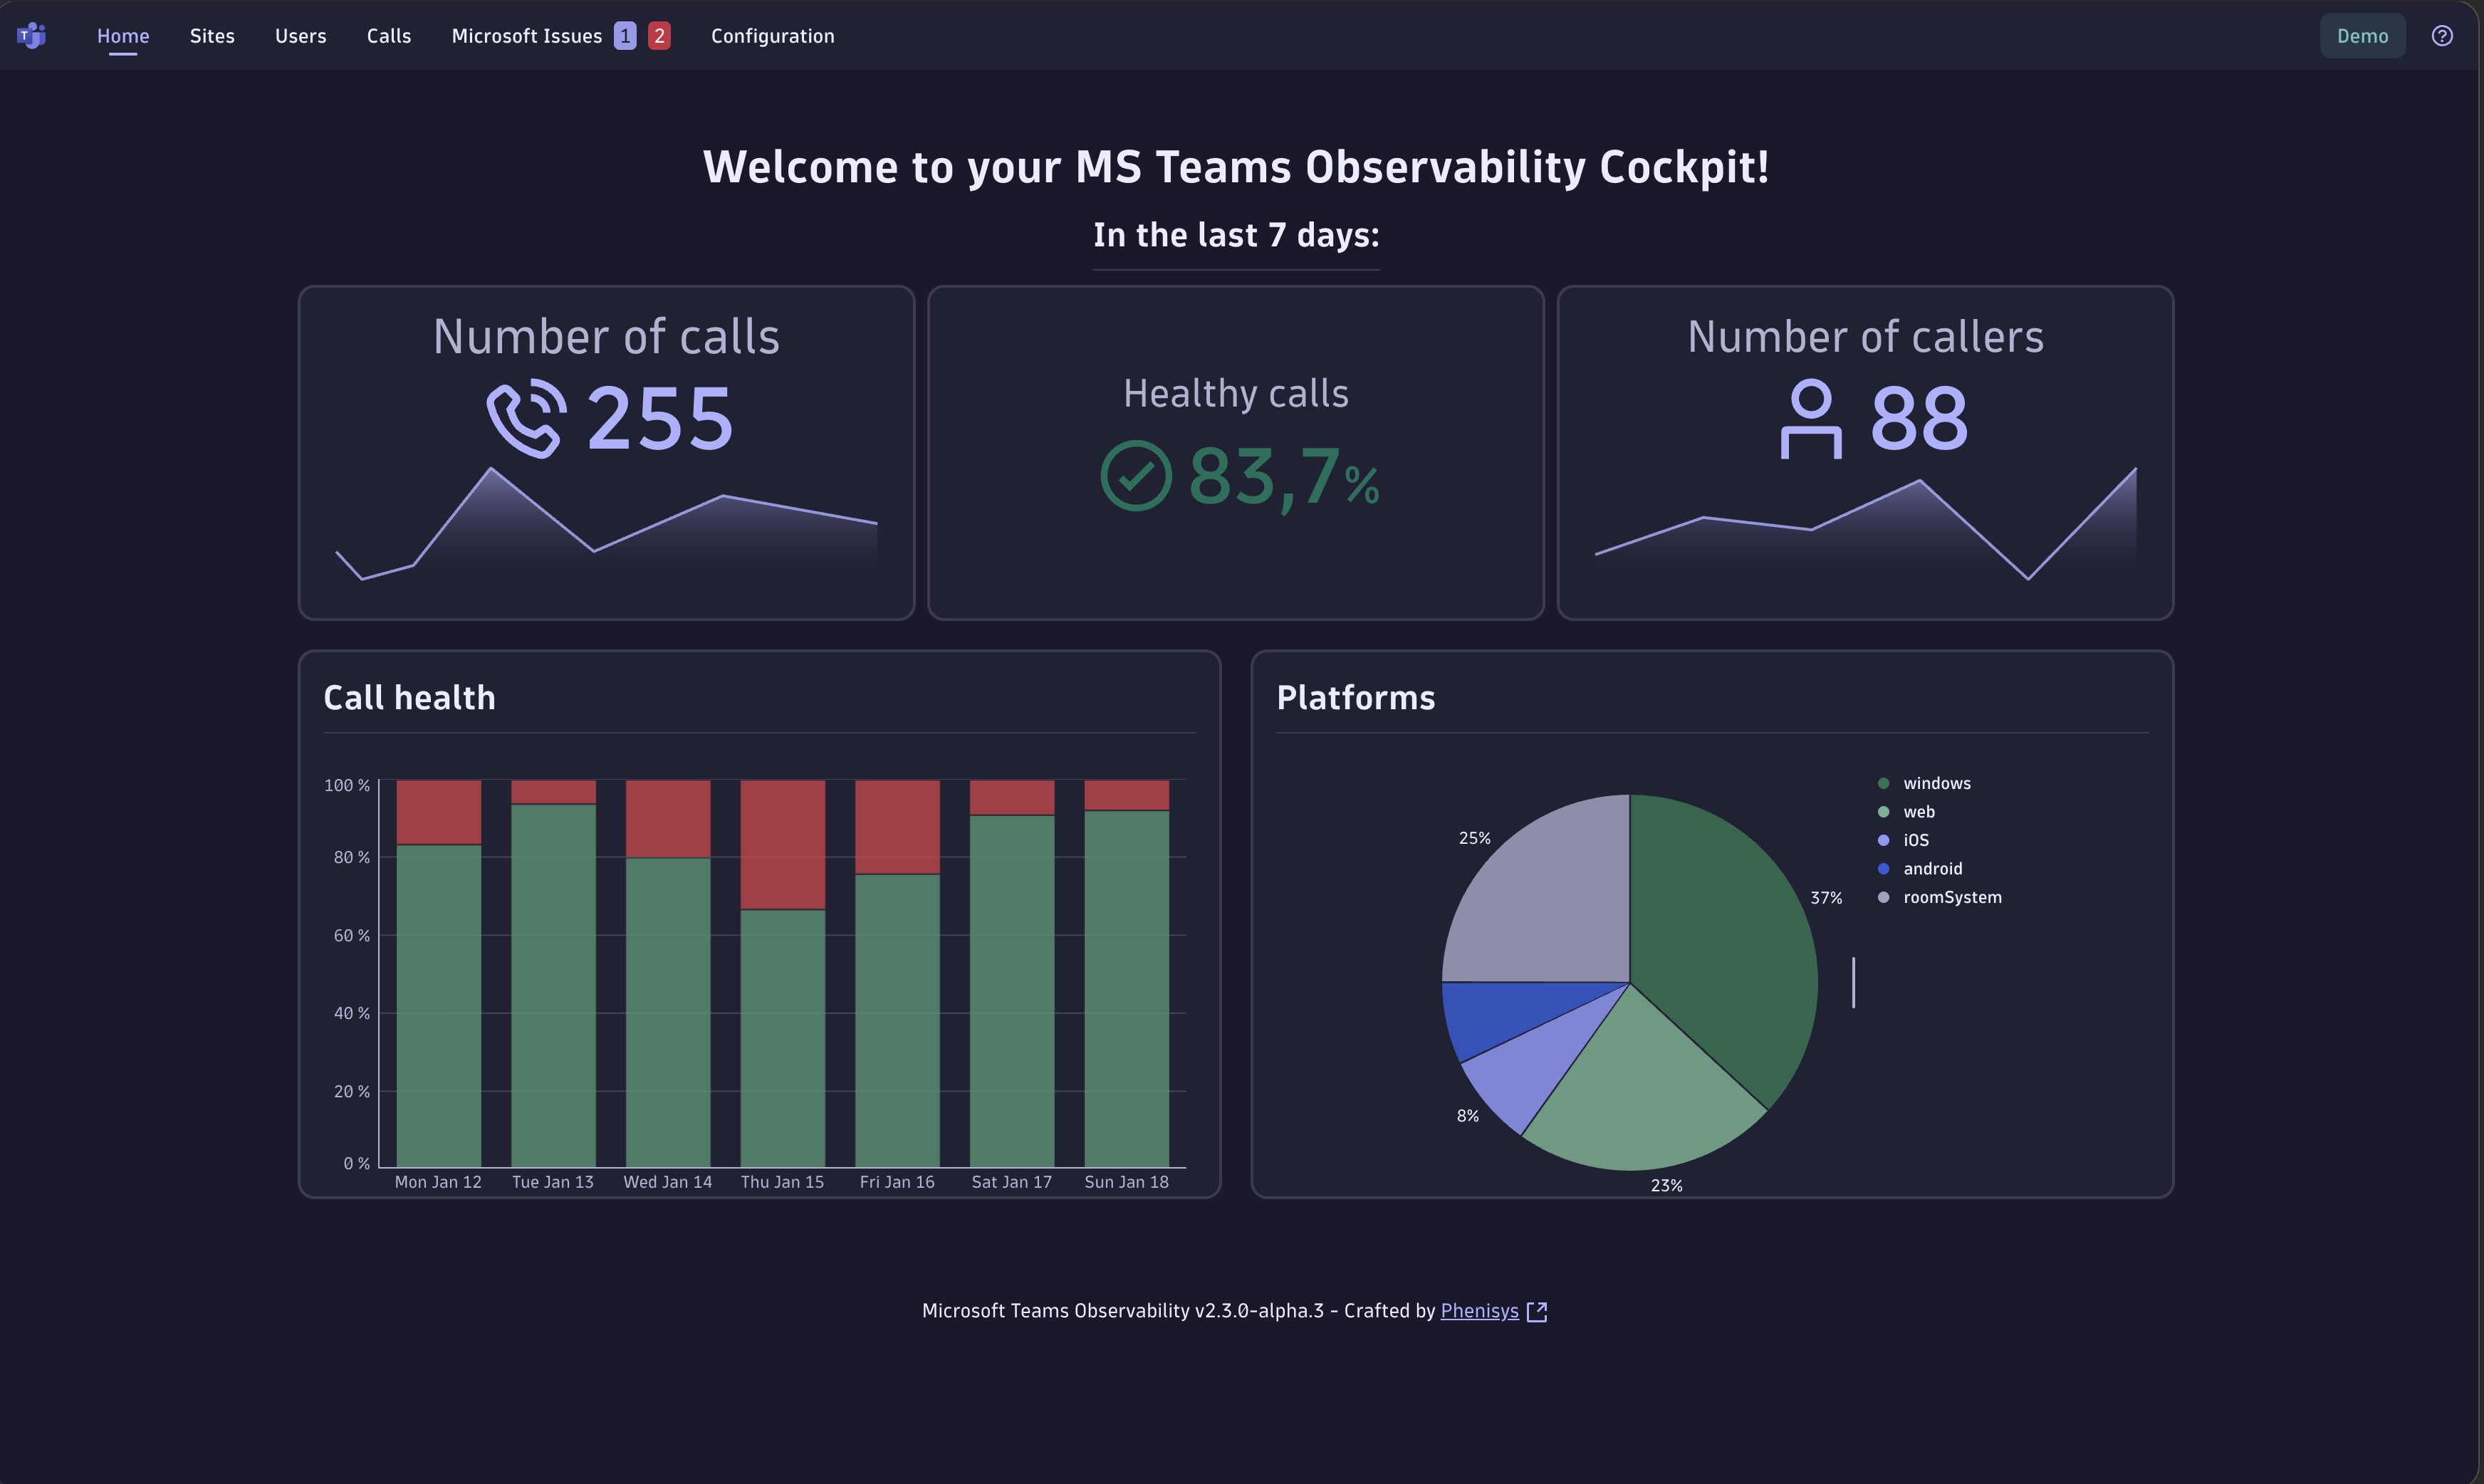Click the green checkmark icon under Healthy calls
This screenshot has height=1484, width=2484.
coord(1137,476)
